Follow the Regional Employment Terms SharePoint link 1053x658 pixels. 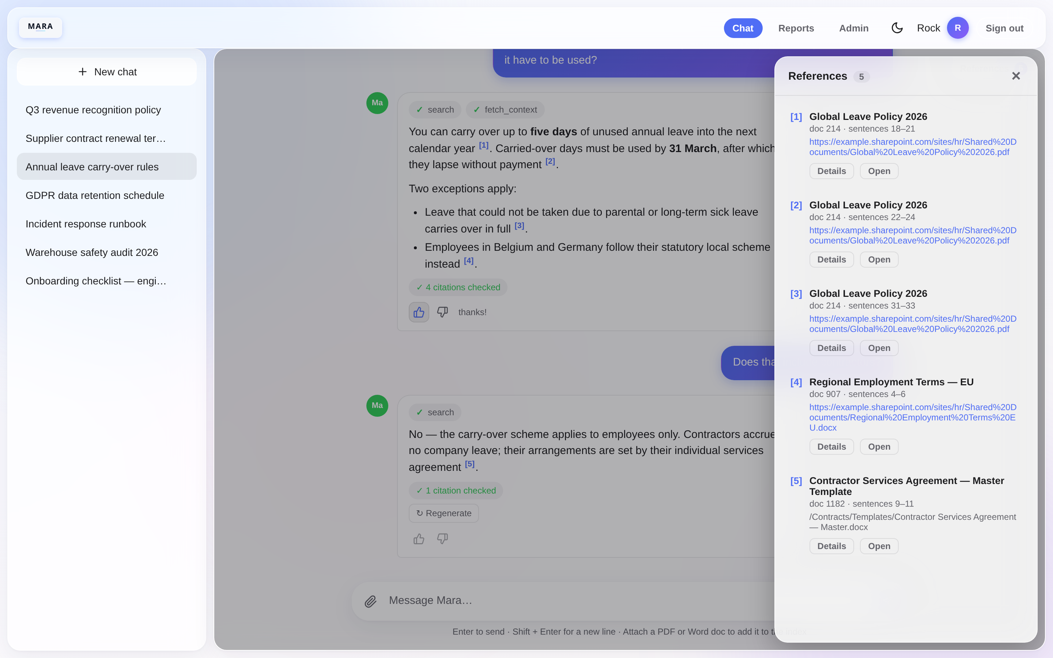click(x=913, y=417)
